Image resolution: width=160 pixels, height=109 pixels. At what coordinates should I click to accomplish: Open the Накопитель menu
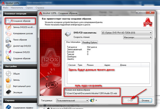(x=17, y=8)
